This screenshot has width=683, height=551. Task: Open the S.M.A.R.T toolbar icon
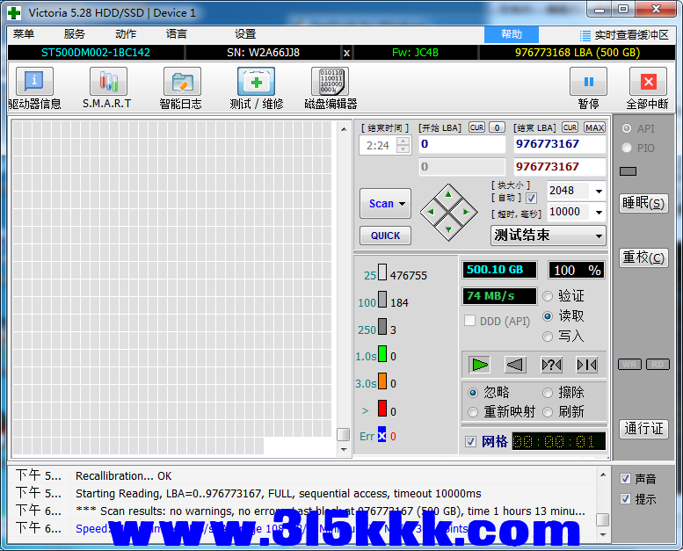107,83
